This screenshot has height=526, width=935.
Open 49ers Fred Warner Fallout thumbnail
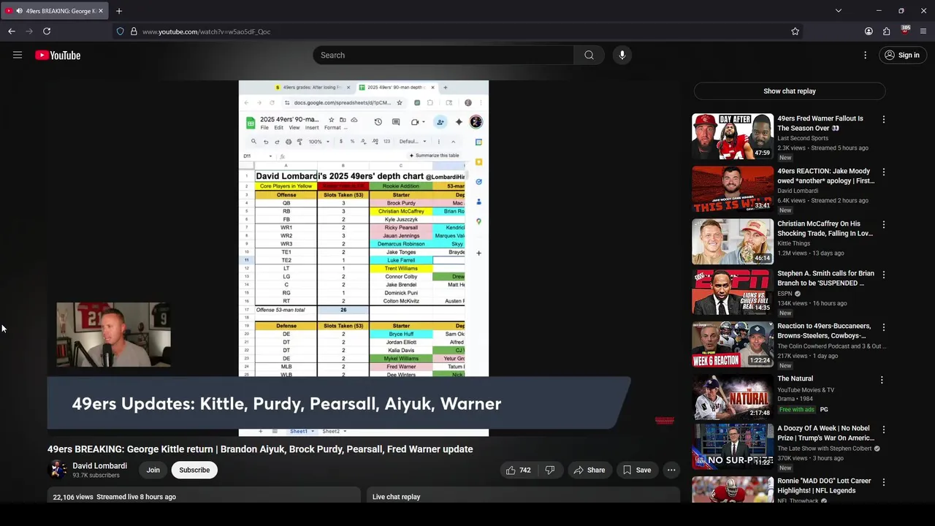click(732, 136)
